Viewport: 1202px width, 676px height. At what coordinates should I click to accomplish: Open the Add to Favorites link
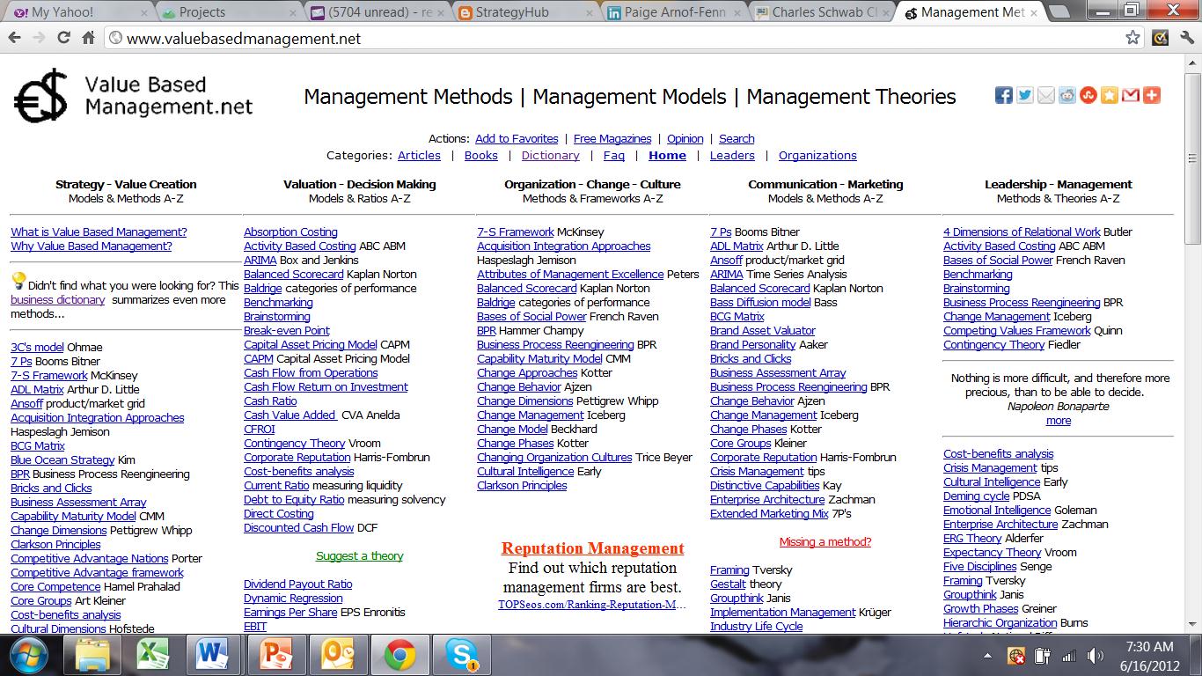(517, 138)
